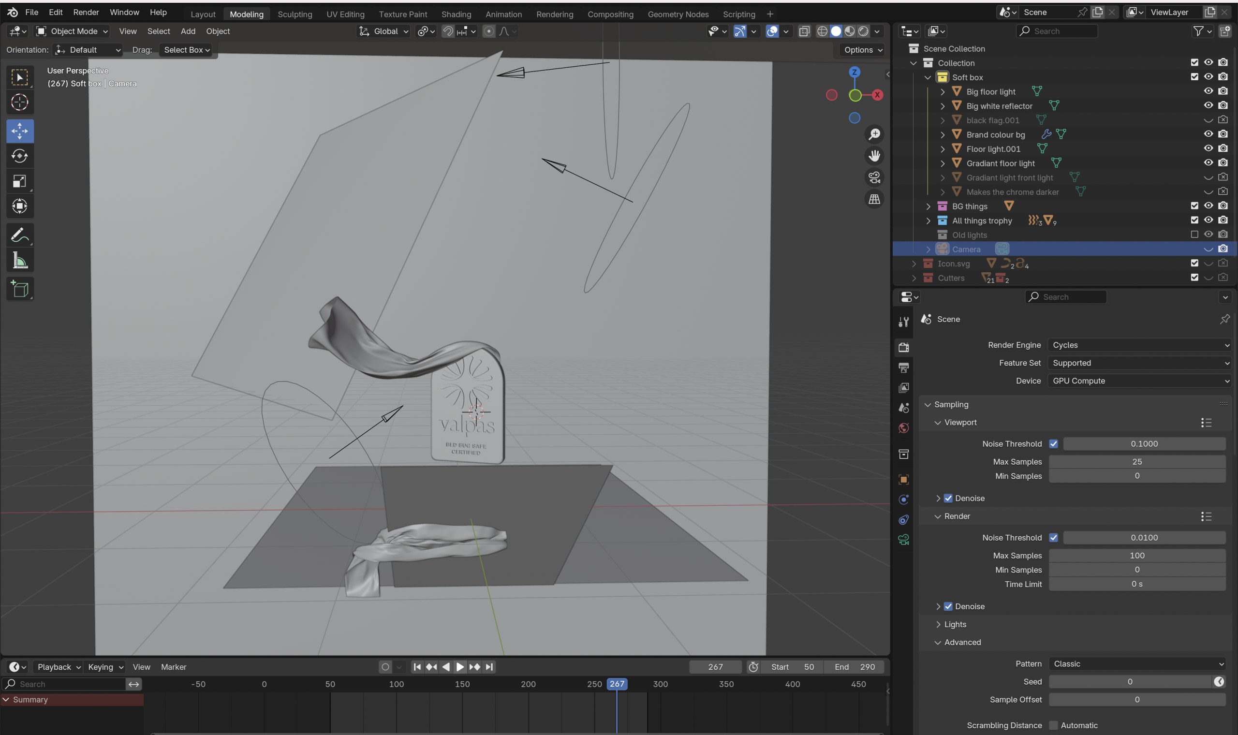Select the Scale tool
Image resolution: width=1238 pixels, height=735 pixels.
[x=20, y=181]
